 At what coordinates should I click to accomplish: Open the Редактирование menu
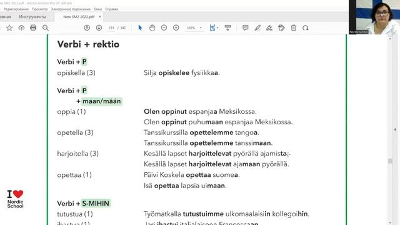[x=16, y=9]
